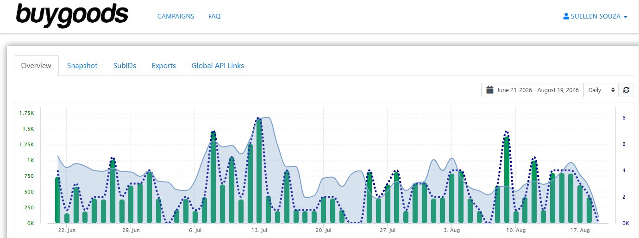Click the user profile icon beside SUELLEN SOUZA
639x238 pixels.
(x=566, y=16)
